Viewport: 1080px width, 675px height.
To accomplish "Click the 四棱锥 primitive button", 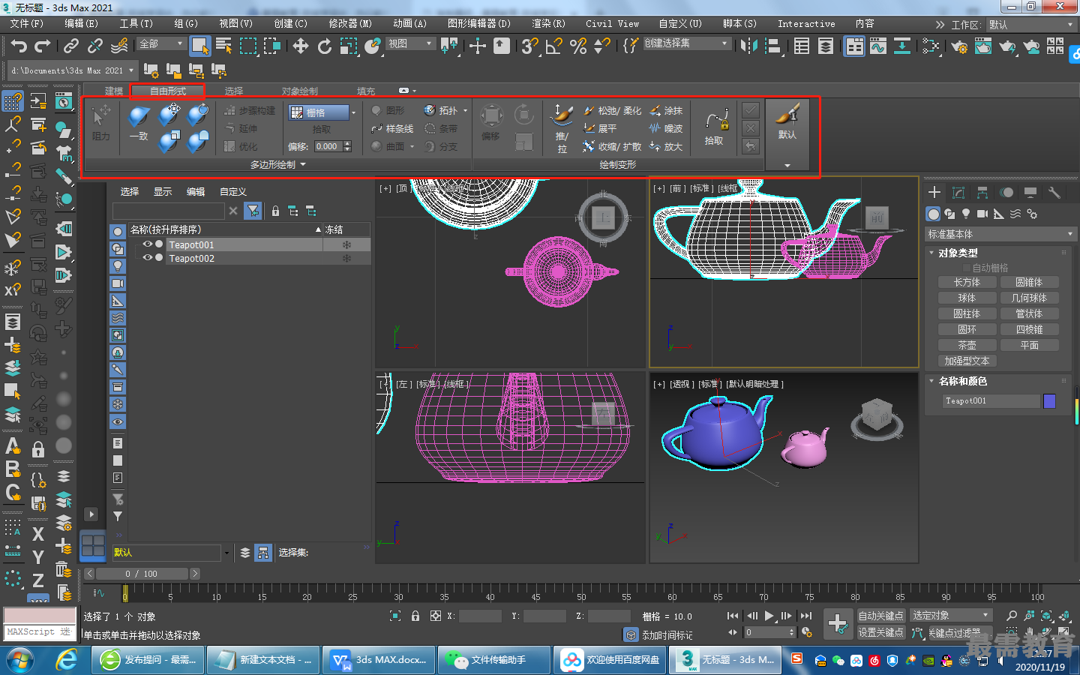I will click(x=1029, y=329).
